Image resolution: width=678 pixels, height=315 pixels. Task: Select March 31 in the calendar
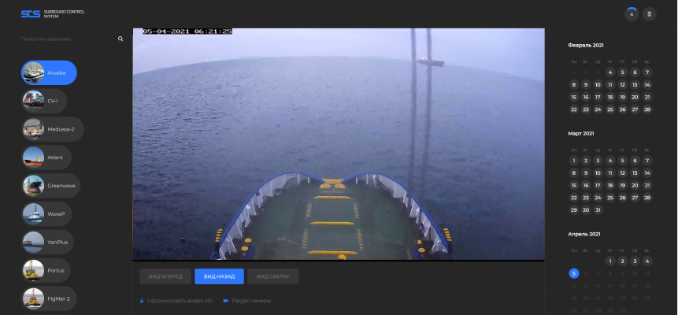click(598, 210)
